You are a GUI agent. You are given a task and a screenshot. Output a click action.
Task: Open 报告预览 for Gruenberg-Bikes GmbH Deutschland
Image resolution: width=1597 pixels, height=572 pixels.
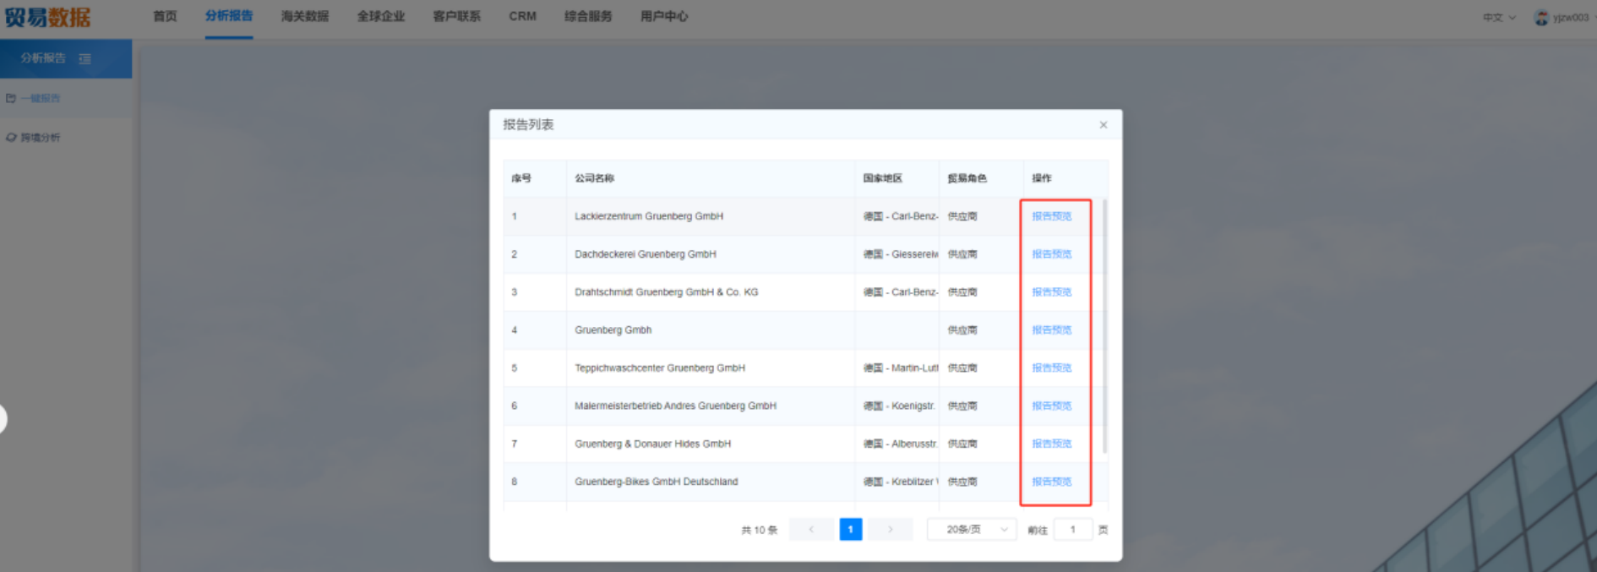1052,482
